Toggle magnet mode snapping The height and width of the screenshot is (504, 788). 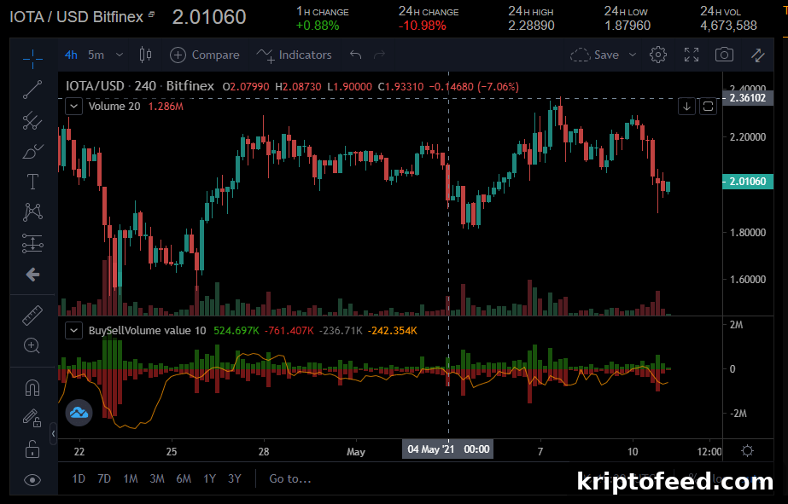pos(32,388)
